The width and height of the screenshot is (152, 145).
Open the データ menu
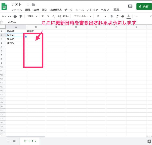pyautogui.click(x=68, y=10)
